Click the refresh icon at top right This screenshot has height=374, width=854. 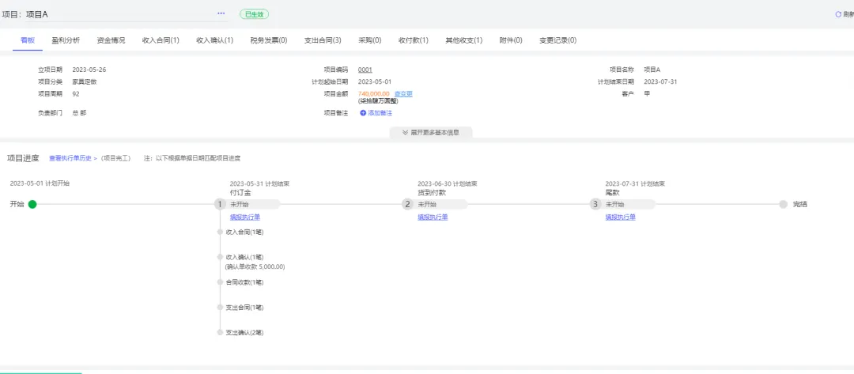tap(838, 15)
